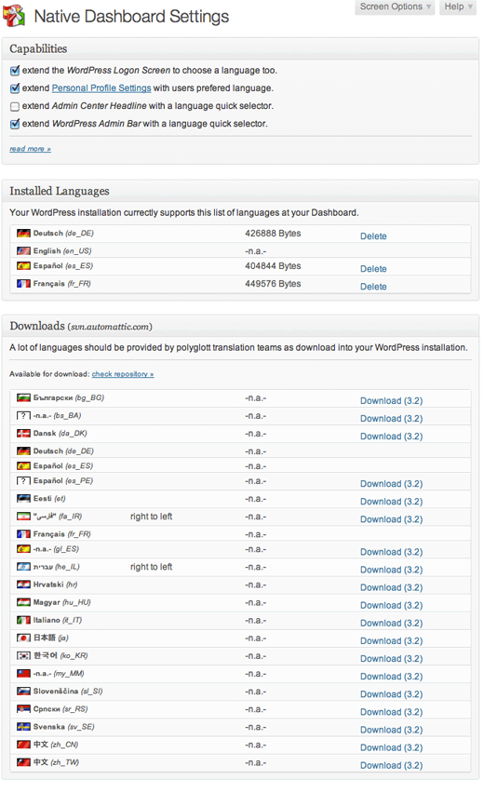Viewport: 484px width, 793px height.
Task: Collapse the Installed Languages panel header
Action: (240, 191)
